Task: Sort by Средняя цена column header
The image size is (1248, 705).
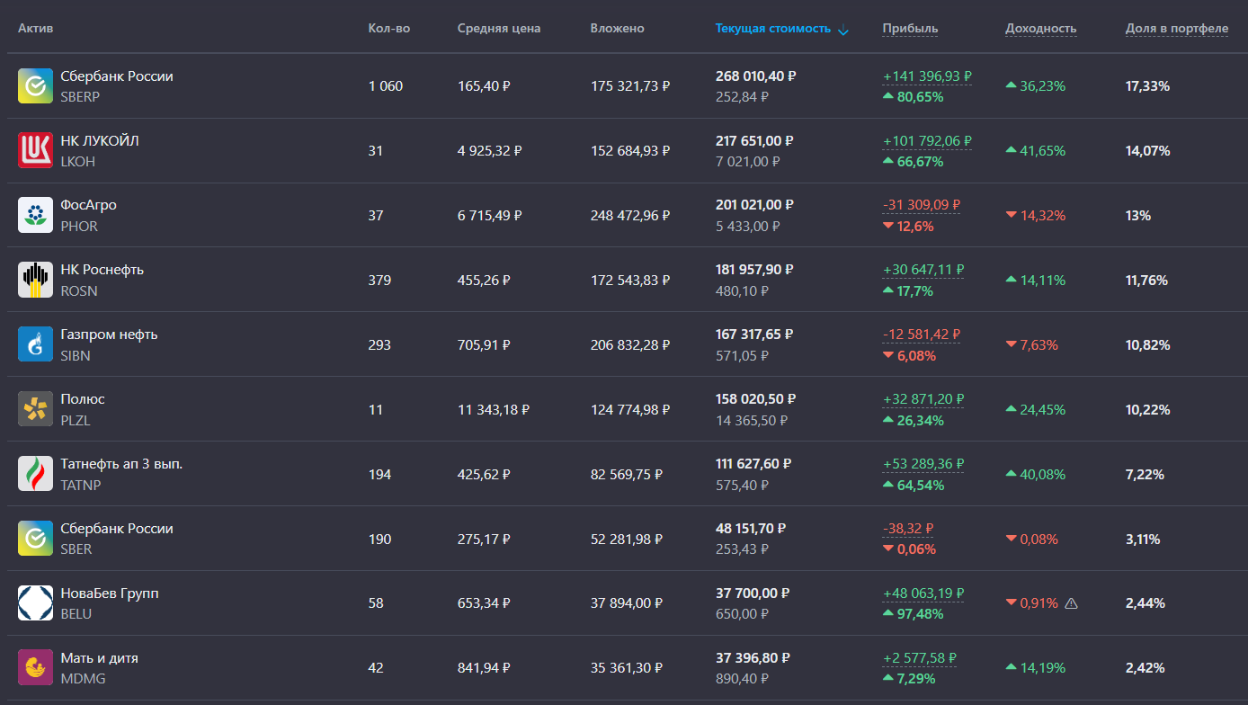Action: (x=499, y=29)
